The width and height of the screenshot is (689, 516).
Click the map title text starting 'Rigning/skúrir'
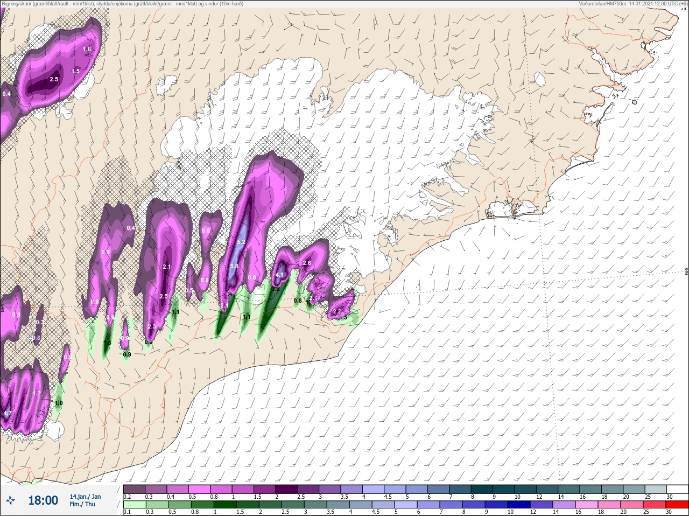[x=122, y=3]
